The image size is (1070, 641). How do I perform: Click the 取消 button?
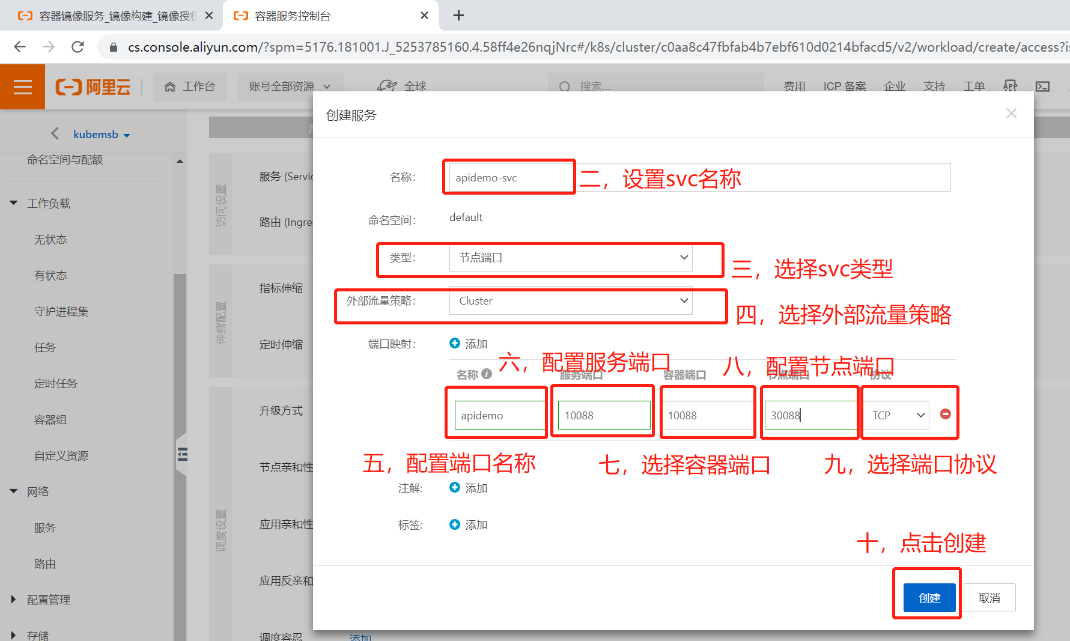[x=989, y=598]
